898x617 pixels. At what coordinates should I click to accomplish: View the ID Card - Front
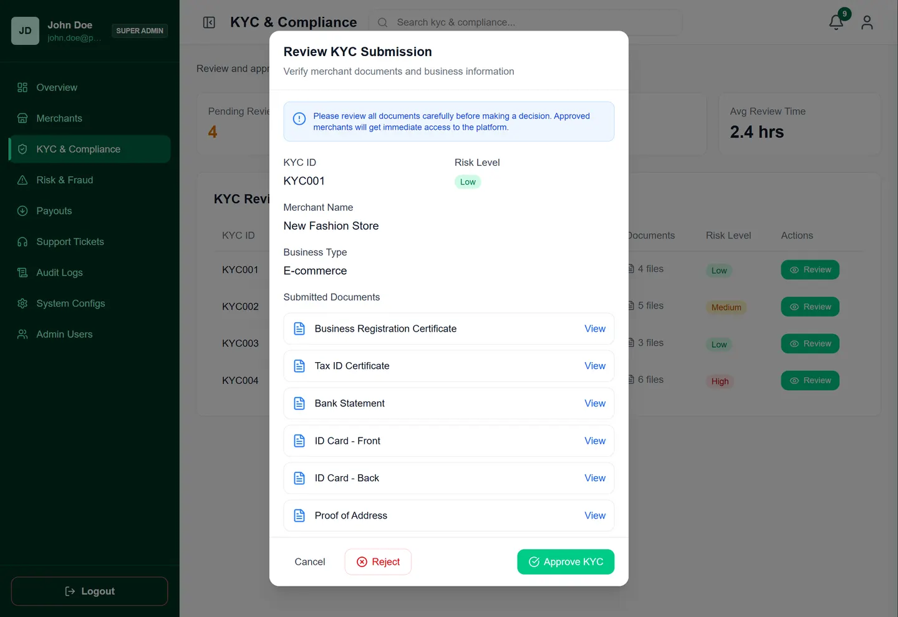click(x=595, y=441)
